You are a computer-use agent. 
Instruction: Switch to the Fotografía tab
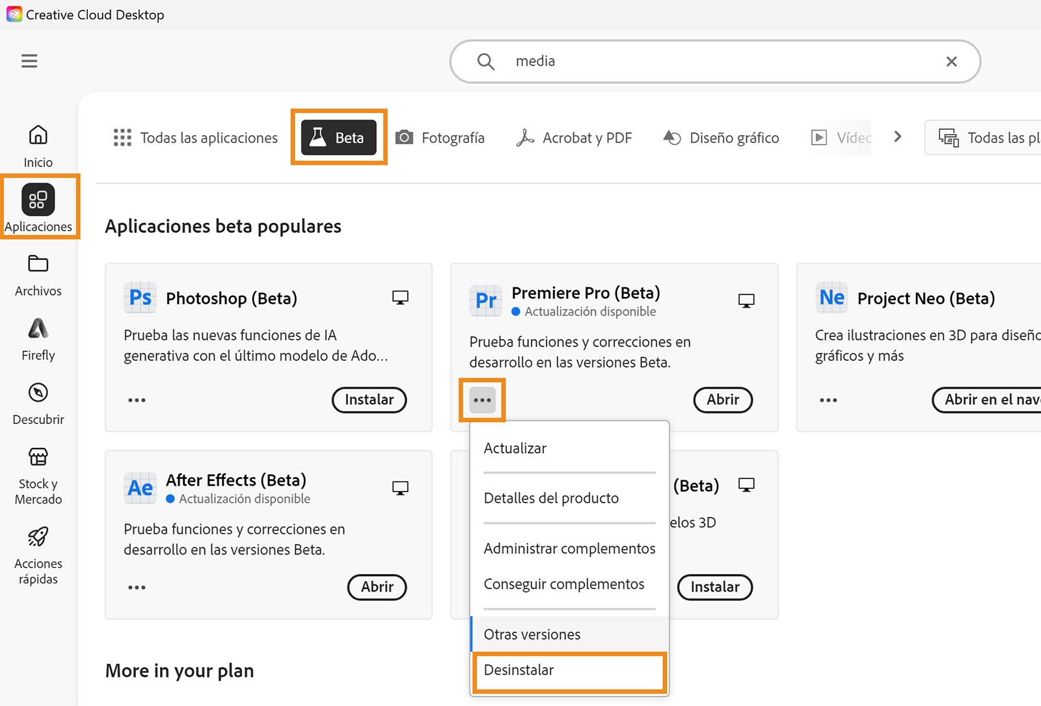440,137
